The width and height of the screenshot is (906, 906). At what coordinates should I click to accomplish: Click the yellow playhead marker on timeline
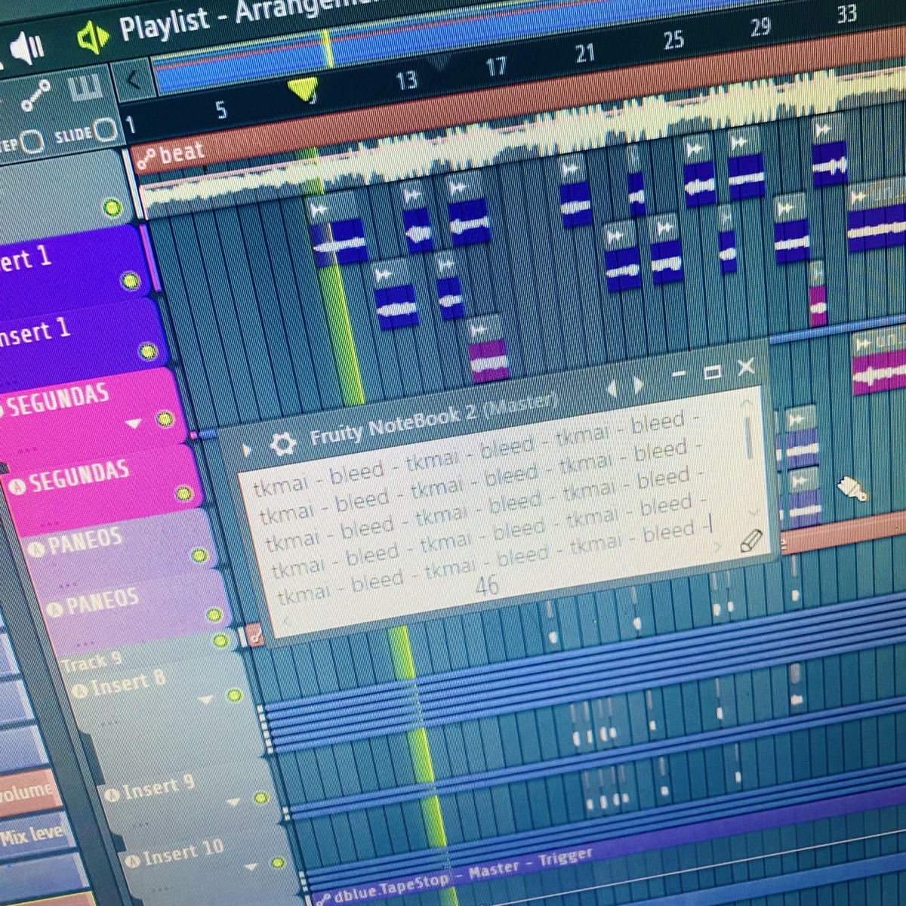(x=303, y=89)
